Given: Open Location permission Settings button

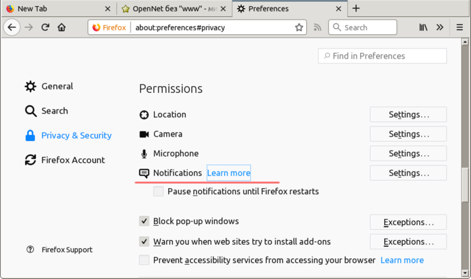Looking at the screenshot, I should 408,114.
